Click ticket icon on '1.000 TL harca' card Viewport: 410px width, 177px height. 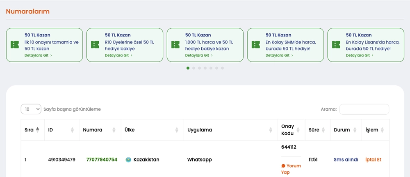coord(175,45)
